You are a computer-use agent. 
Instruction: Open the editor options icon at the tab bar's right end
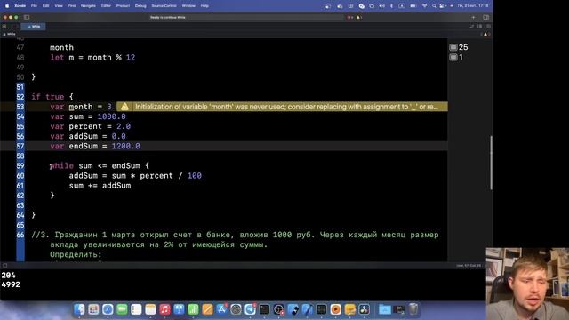click(x=488, y=27)
